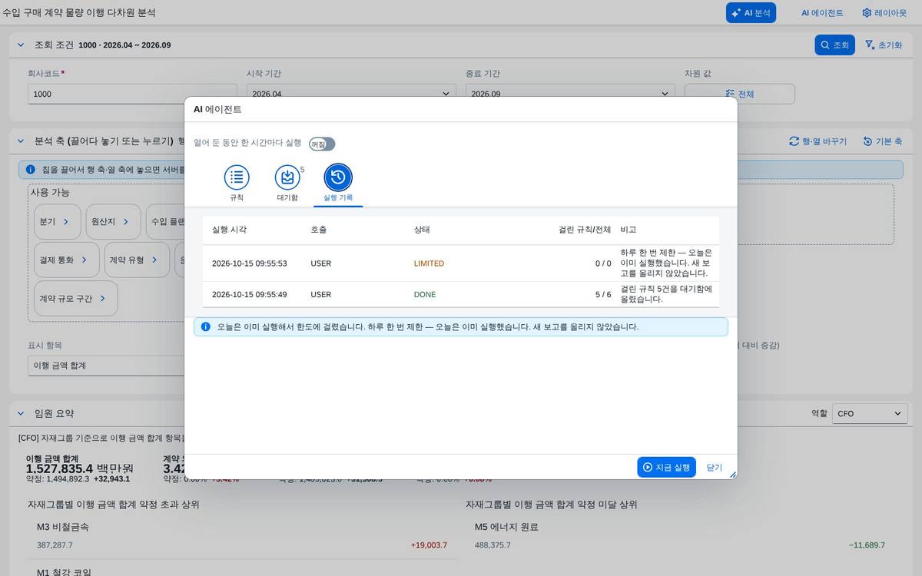Click the 2026-10-15 09:55:49 timestamp
The image size is (922, 576).
(250, 294)
